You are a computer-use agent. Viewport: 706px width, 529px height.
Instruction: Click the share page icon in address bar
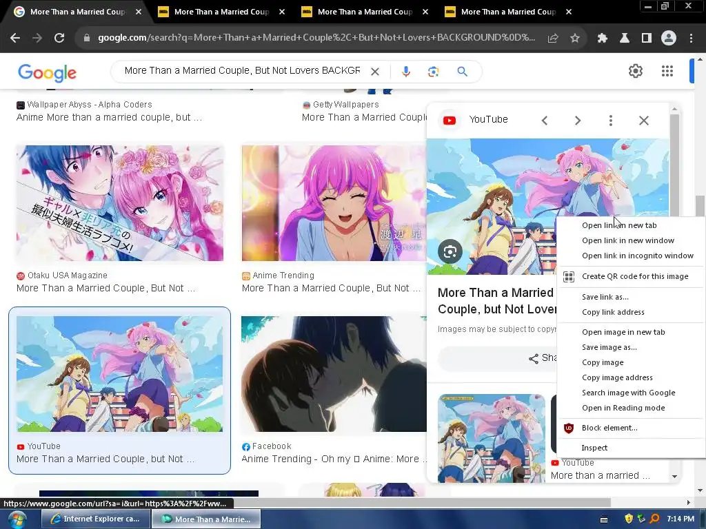(x=553, y=39)
